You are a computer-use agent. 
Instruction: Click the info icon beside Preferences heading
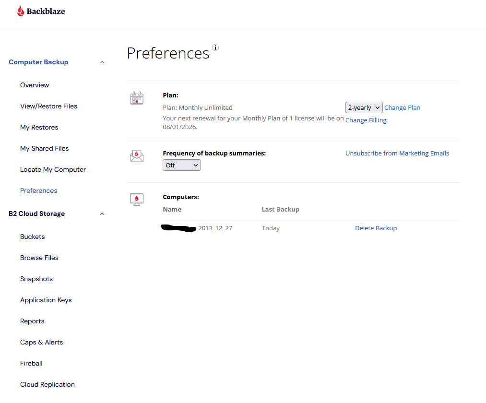(x=215, y=47)
